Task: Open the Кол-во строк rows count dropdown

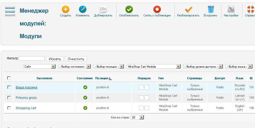Action: (137, 117)
